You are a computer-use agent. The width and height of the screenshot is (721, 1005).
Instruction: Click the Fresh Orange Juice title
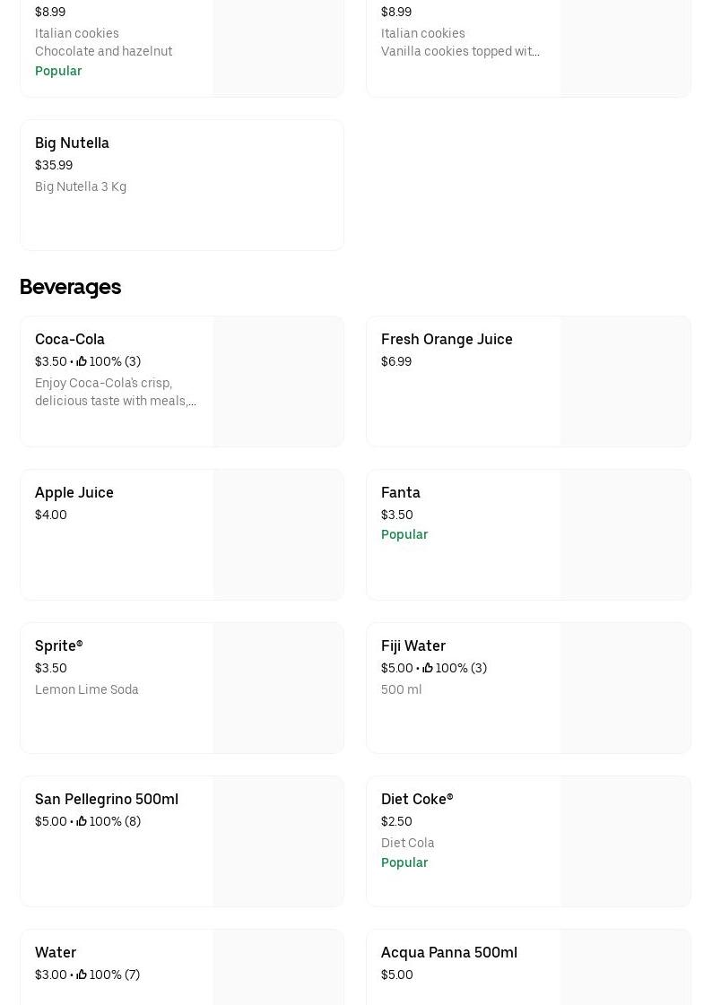(447, 339)
